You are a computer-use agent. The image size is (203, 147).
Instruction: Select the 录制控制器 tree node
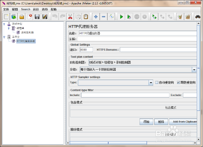(27, 32)
